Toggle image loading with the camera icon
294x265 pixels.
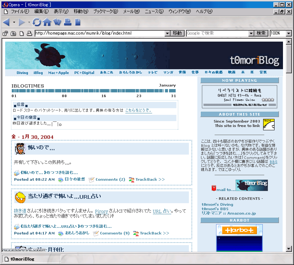click(13, 33)
